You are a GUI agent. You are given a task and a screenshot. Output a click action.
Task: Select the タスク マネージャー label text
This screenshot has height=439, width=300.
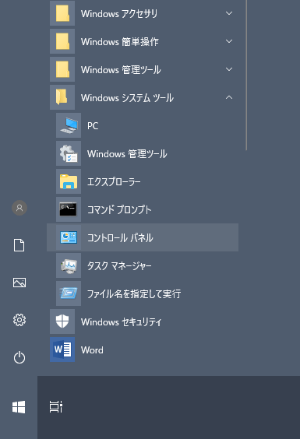point(119,265)
